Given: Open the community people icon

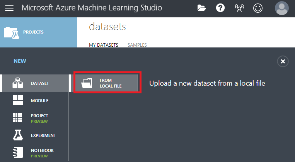Looking at the screenshot, I should pyautogui.click(x=239, y=8).
